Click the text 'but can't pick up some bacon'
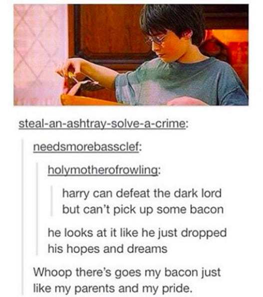Image resolution: width=263 pixels, height=297 pixels. click(x=143, y=210)
